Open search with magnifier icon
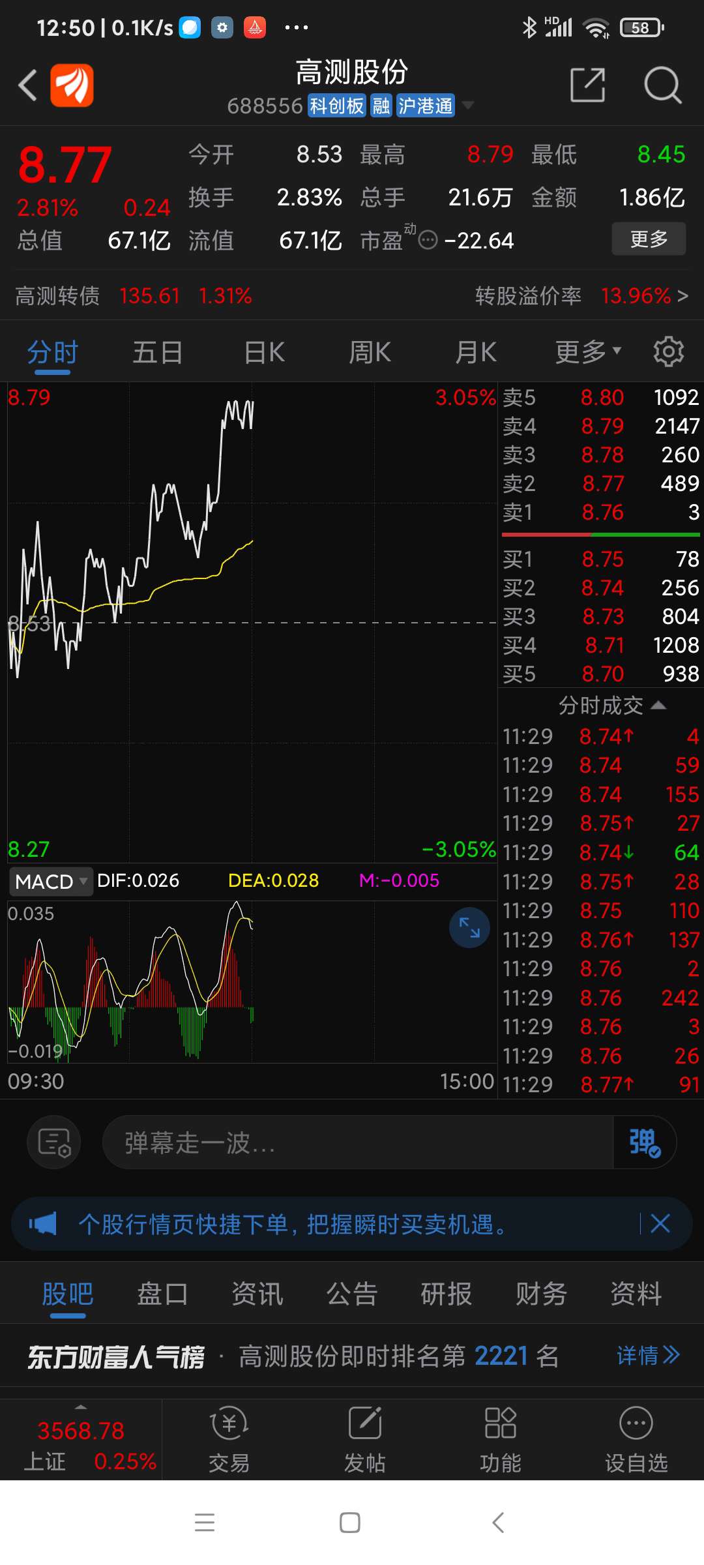Screen dimensions: 704x1565 (663, 85)
